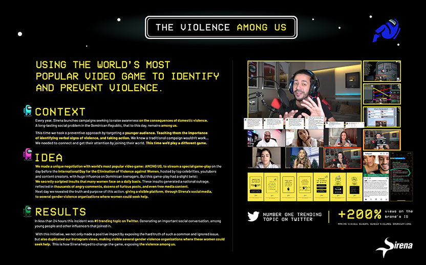Select the webcam tile of woman looking at phone
426x265 pixels.
click(x=343, y=138)
